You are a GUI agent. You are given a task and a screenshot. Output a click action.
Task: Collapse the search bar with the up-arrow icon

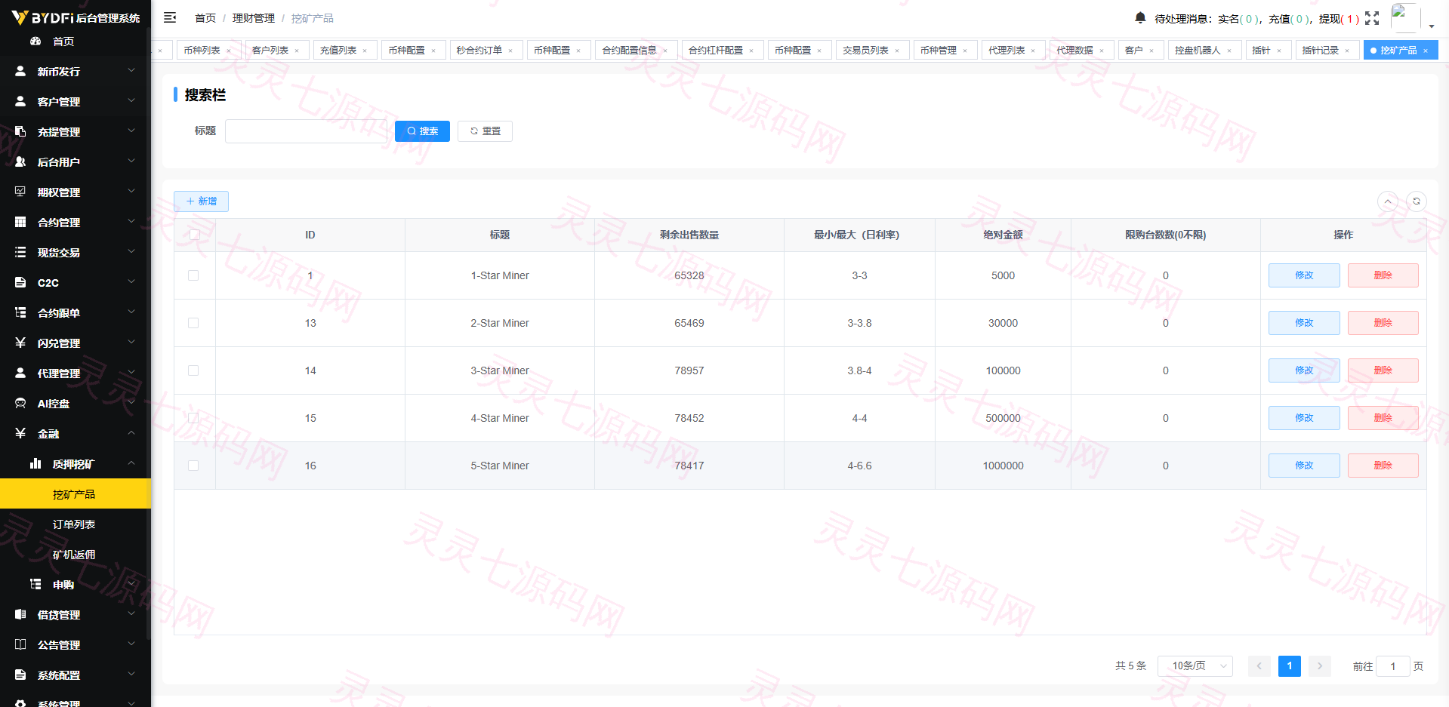[1388, 201]
